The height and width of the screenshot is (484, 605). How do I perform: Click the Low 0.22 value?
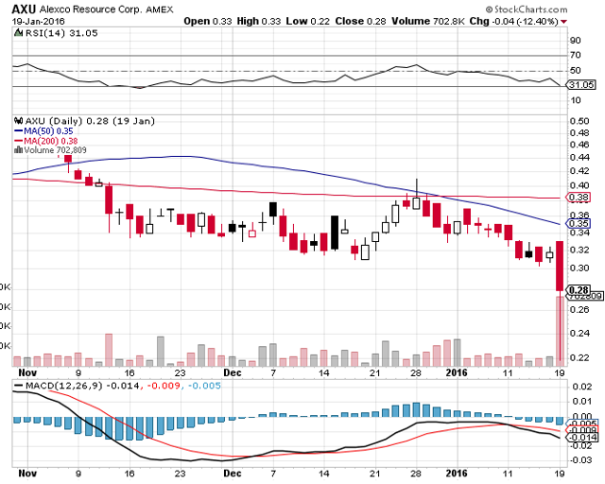pos(308,21)
